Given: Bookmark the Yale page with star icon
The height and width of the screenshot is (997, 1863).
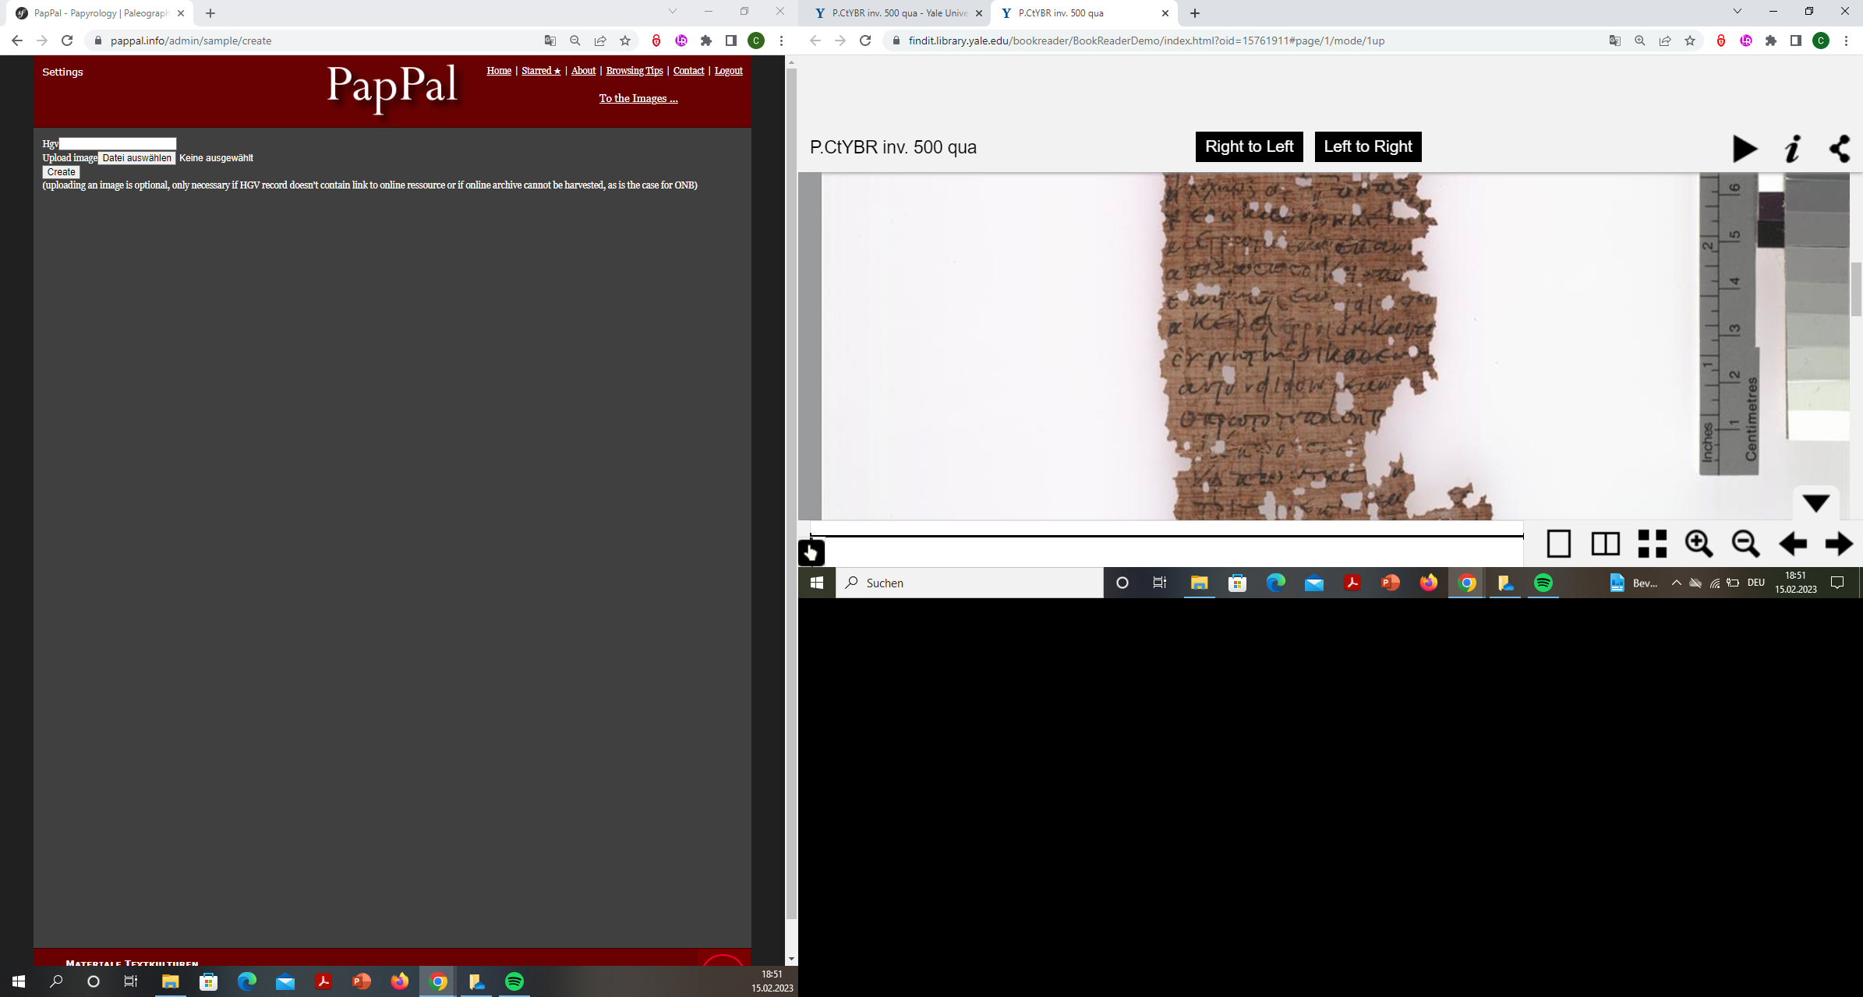Looking at the screenshot, I should 1690,41.
